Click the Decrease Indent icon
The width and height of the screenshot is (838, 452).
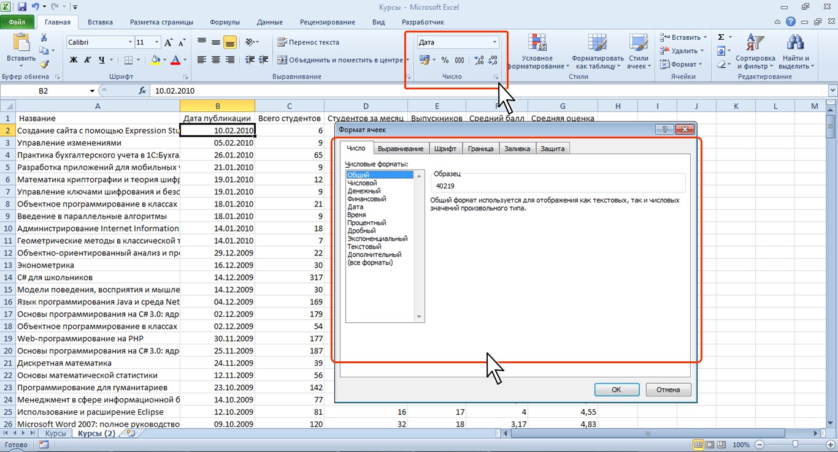click(x=250, y=60)
